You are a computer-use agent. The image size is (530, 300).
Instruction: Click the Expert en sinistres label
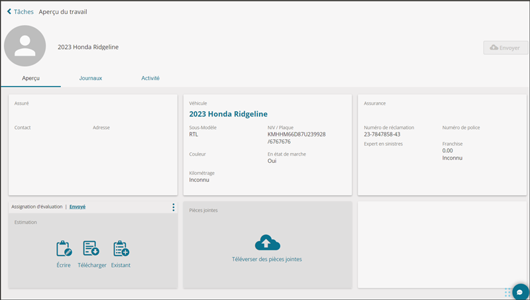click(x=384, y=144)
